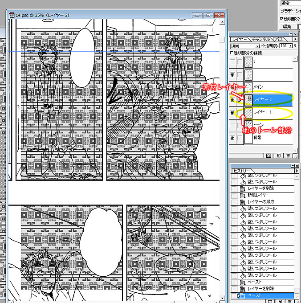Viewport: 301px width, 303px height.
Task: Open the Layers panel flyout menu arrow
Action: [295, 39]
